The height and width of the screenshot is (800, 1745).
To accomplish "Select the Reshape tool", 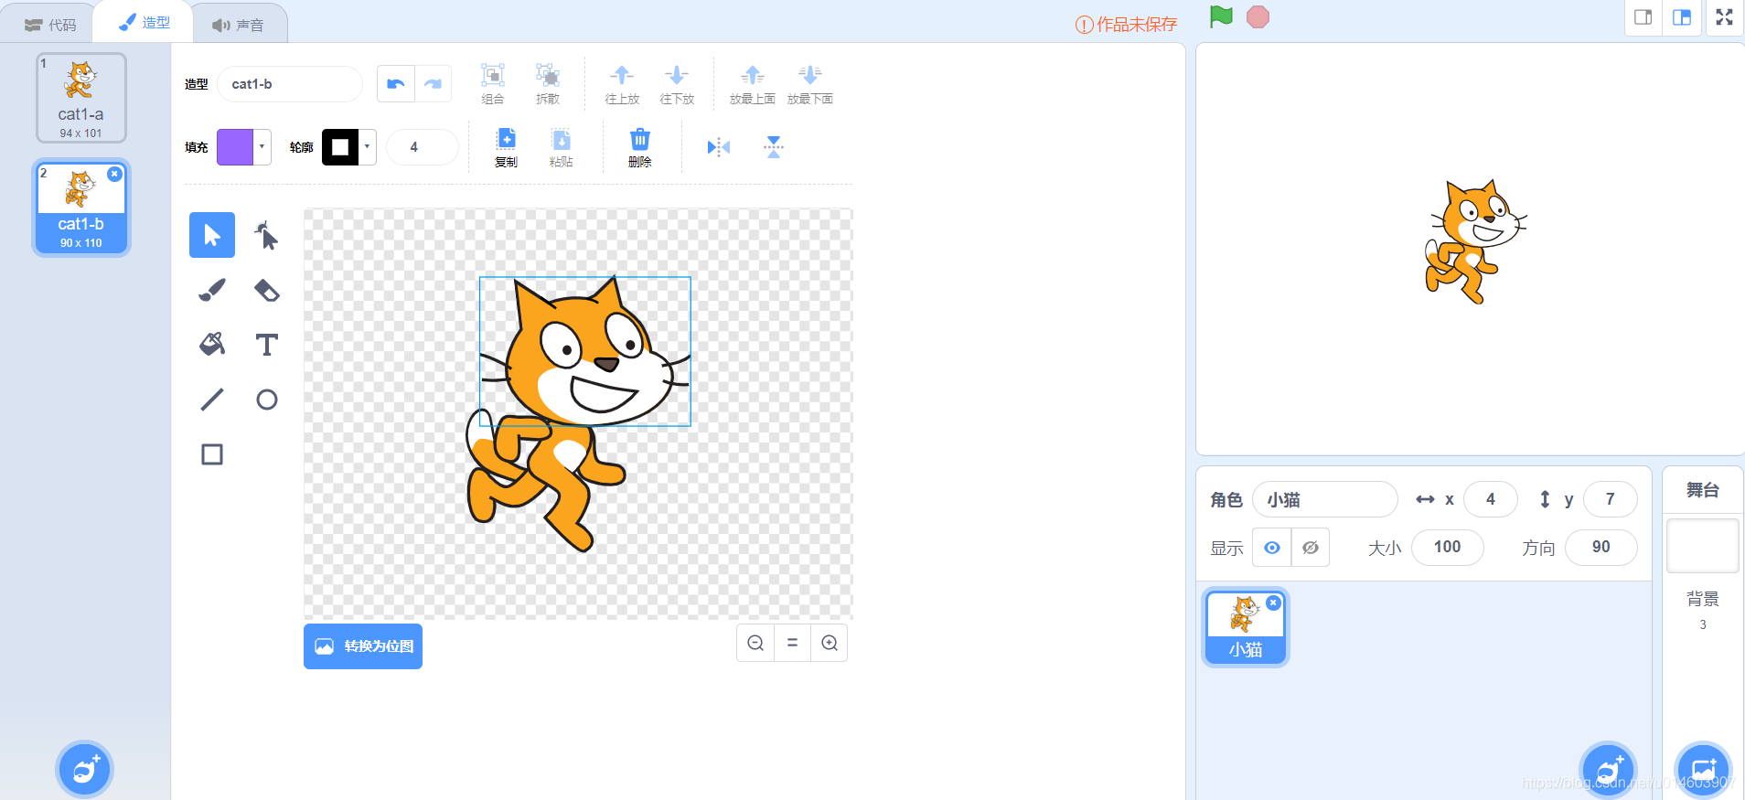I will 266,235.
